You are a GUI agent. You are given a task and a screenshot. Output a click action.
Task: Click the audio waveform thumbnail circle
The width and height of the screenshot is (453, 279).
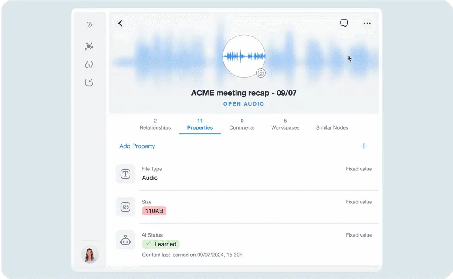pyautogui.click(x=244, y=56)
